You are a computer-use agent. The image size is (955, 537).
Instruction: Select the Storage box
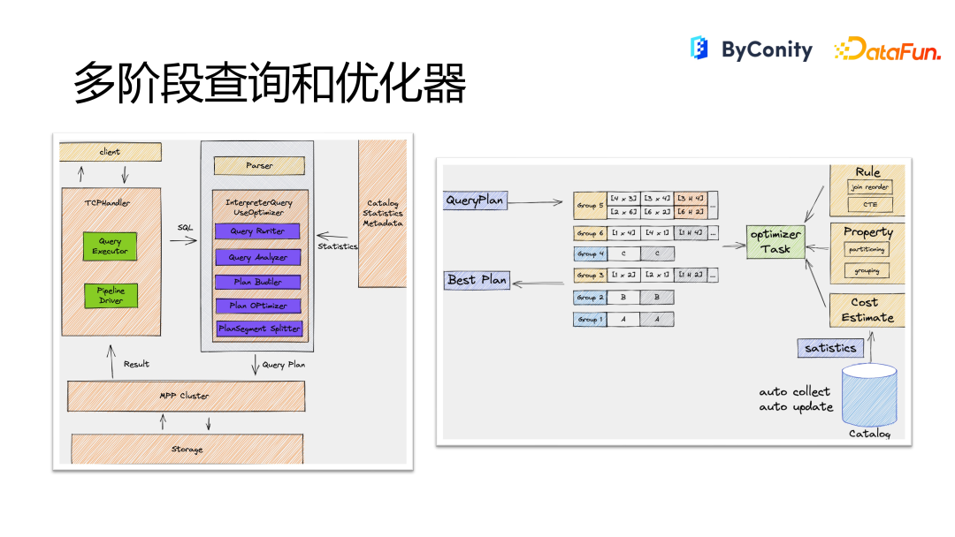187,449
